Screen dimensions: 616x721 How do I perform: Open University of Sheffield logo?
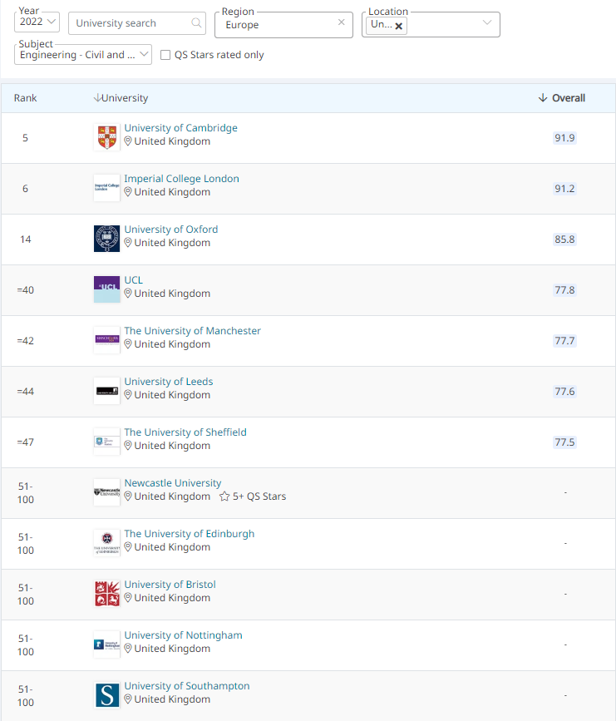(x=106, y=442)
